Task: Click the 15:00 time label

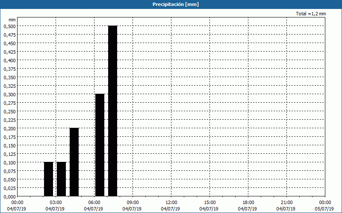Action: pyautogui.click(x=209, y=203)
